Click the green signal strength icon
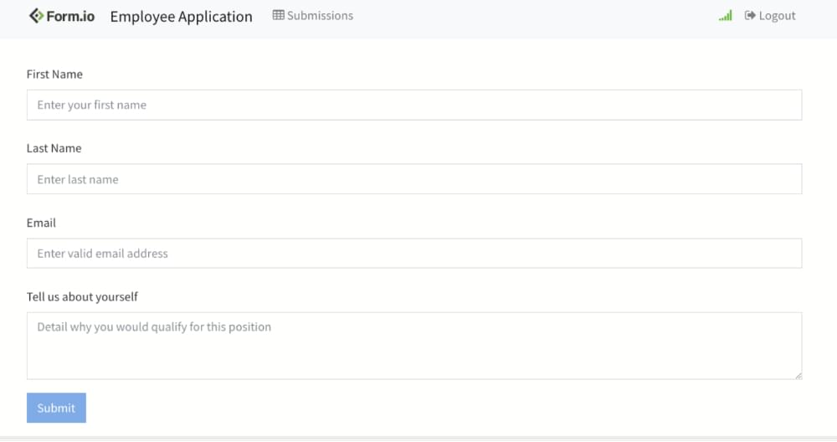Screen dimensions: 837x442 pos(726,16)
